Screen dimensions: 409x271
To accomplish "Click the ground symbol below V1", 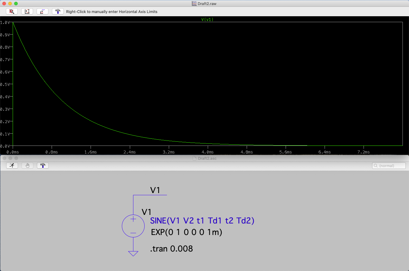I will [133, 253].
